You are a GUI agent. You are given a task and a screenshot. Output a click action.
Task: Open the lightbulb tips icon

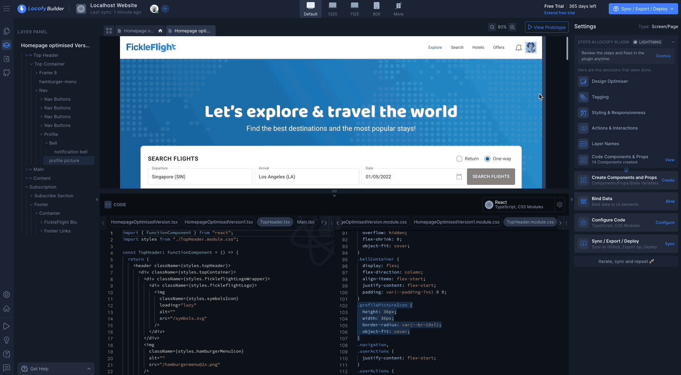[7, 340]
